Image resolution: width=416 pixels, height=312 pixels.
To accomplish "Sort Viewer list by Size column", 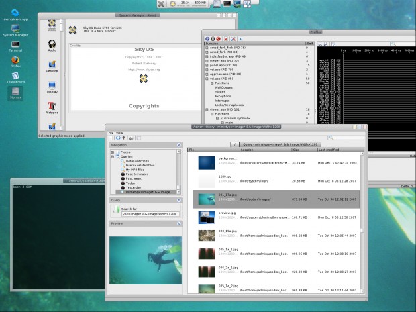I will click(305, 150).
